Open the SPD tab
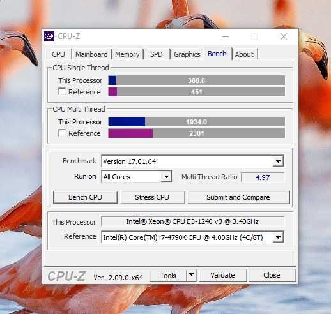 point(157,54)
